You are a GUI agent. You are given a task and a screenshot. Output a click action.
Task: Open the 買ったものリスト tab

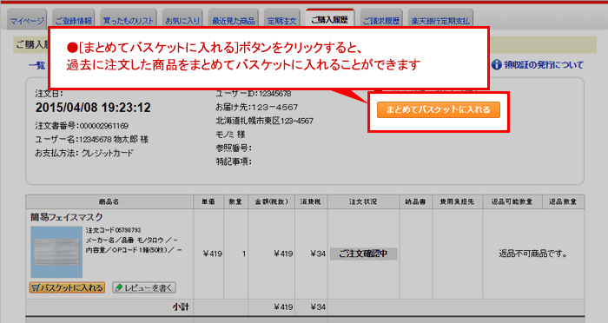129,20
